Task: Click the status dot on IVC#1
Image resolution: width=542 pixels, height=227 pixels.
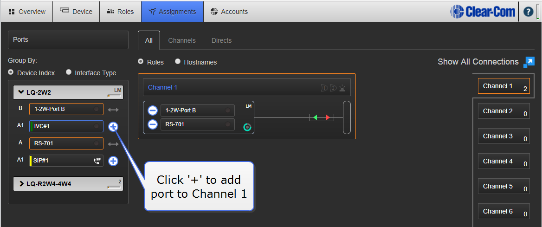Action: click(x=97, y=126)
